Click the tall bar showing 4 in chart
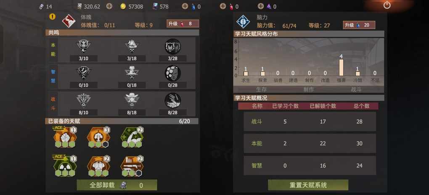 [x=341, y=67]
